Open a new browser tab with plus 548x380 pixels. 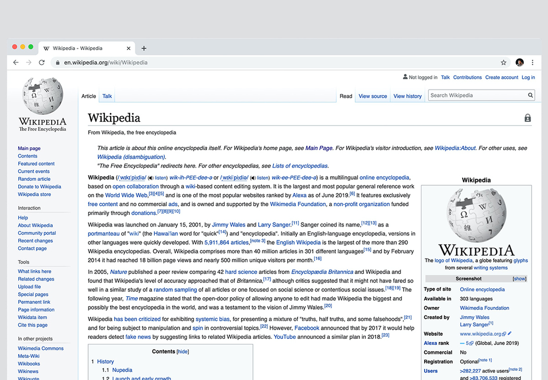click(144, 48)
